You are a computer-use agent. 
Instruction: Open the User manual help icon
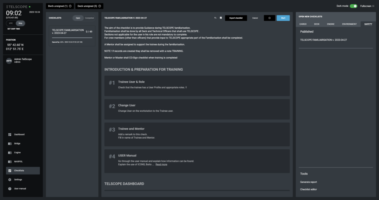point(10,189)
